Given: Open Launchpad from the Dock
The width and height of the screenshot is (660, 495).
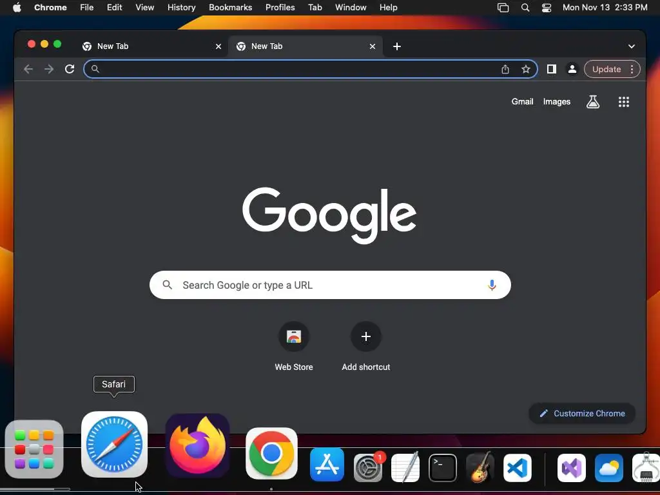Looking at the screenshot, I should 34,449.
